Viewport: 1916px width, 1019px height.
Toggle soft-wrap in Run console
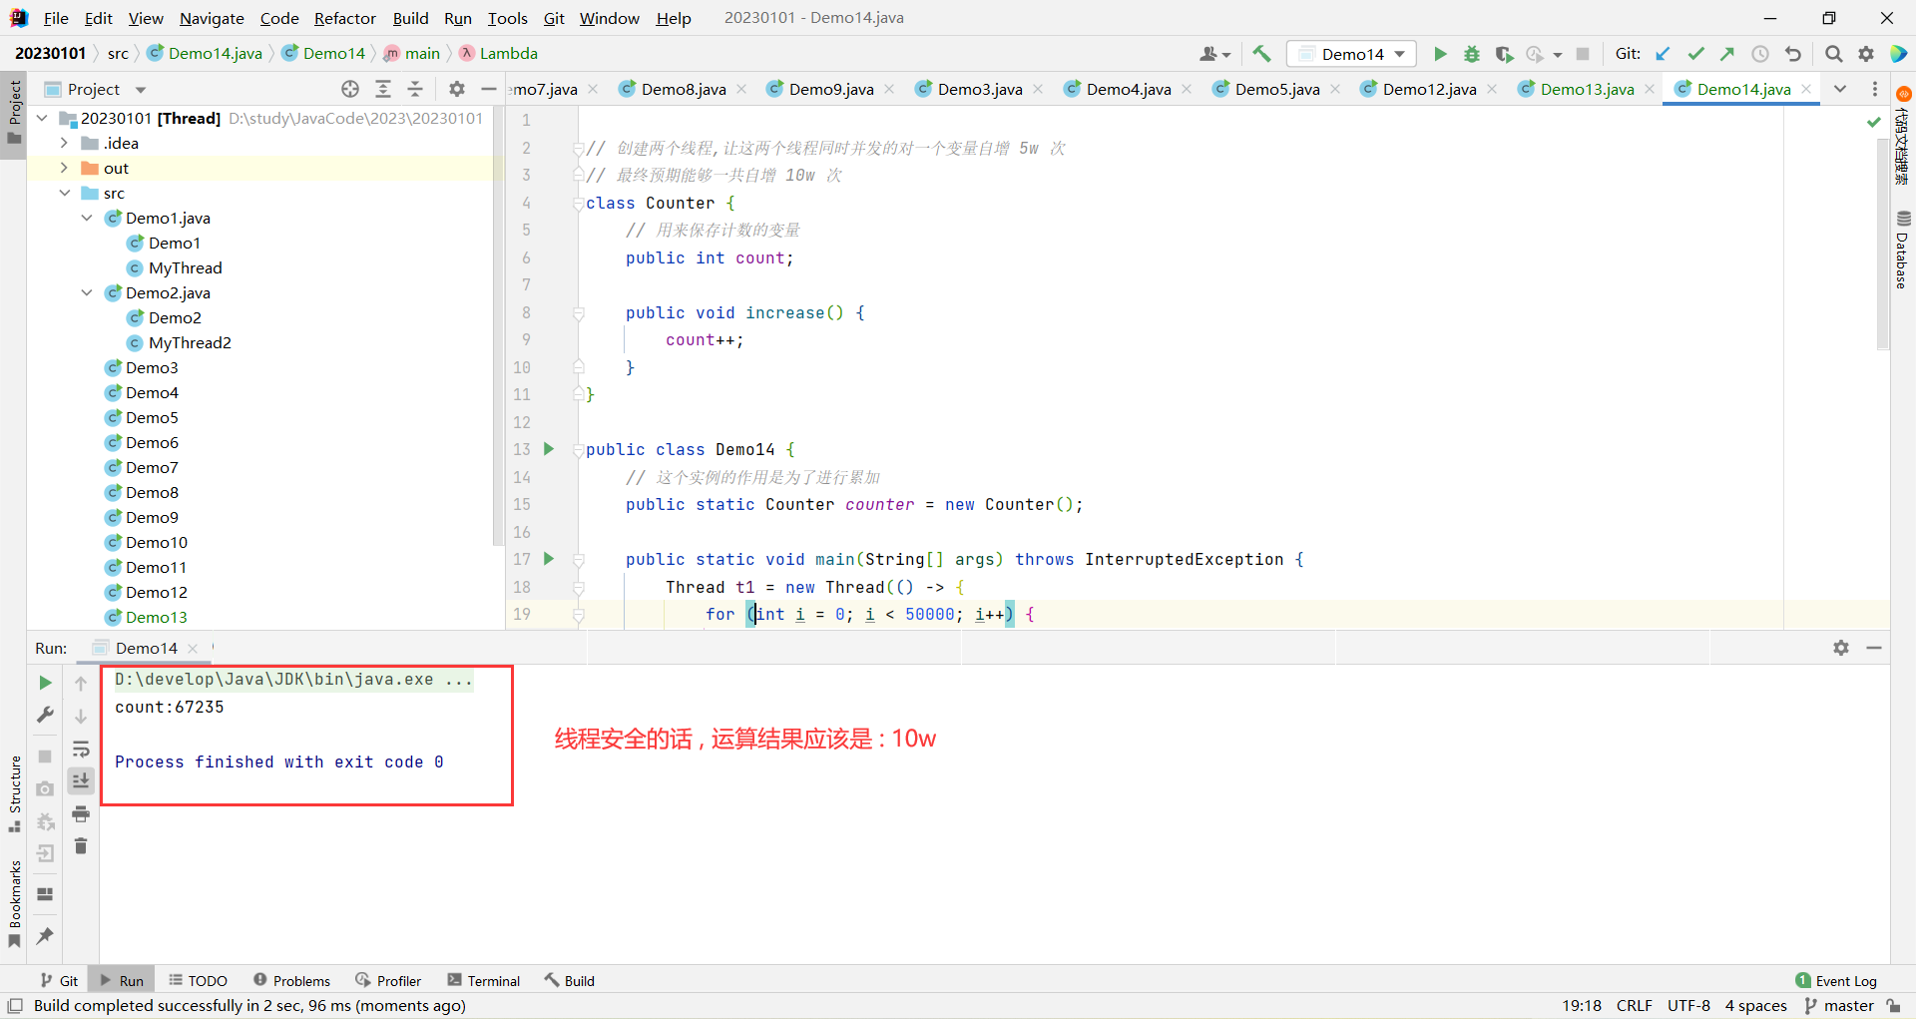click(x=81, y=749)
